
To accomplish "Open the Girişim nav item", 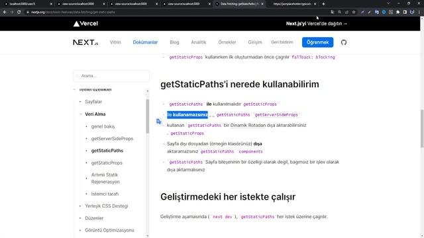I will click(255, 42).
